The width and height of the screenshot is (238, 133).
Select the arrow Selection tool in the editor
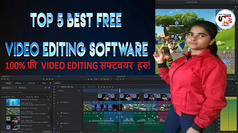click(54, 87)
